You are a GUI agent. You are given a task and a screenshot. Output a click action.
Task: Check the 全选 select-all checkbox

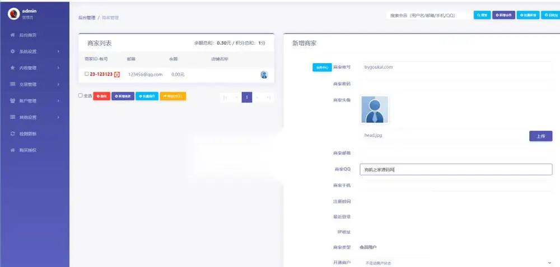[80, 96]
